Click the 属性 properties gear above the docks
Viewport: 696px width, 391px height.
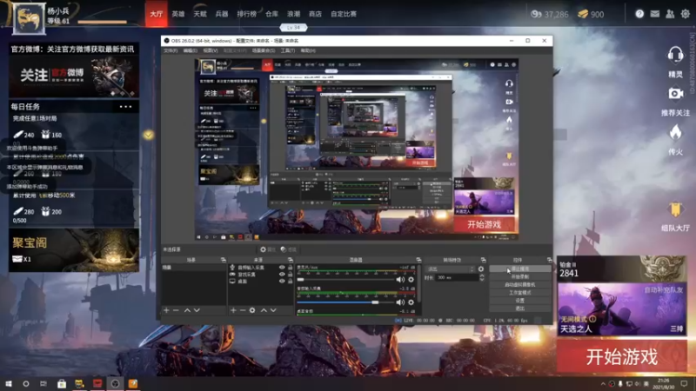point(268,249)
